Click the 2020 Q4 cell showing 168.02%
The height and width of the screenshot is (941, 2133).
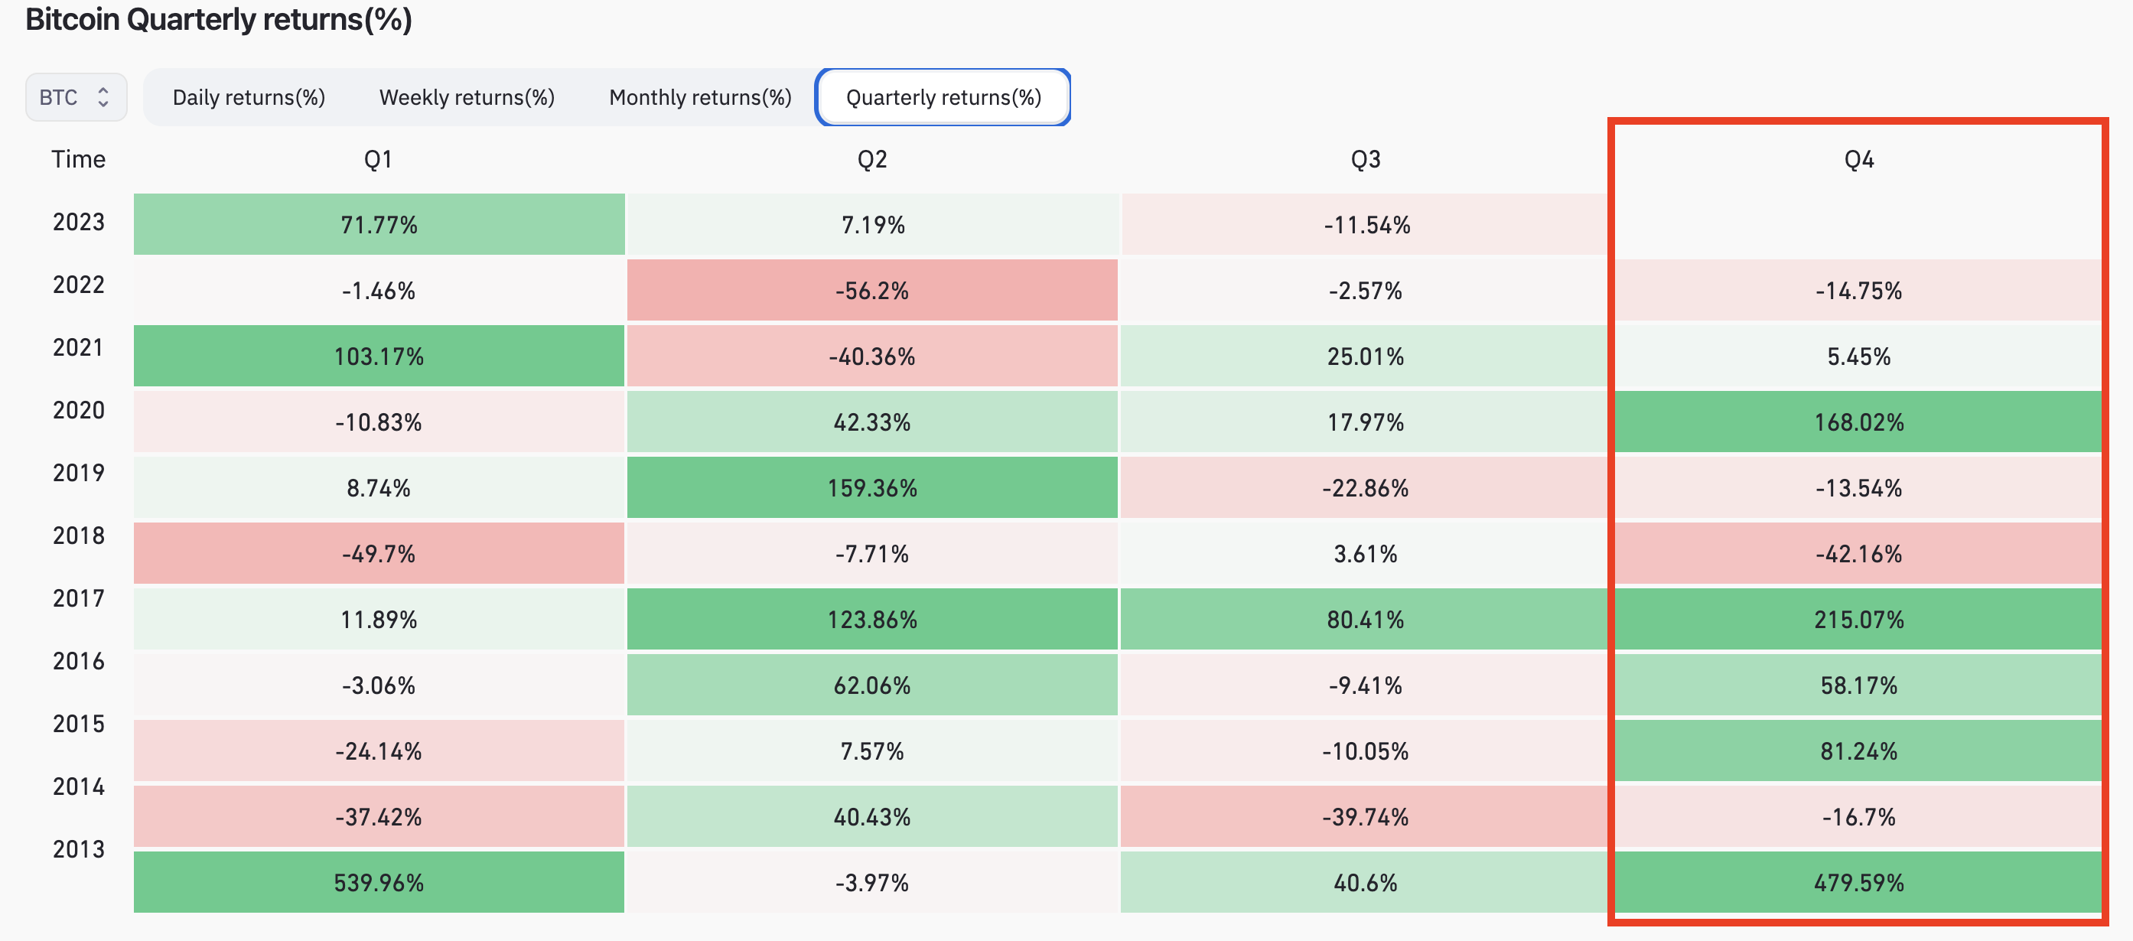[1859, 422]
